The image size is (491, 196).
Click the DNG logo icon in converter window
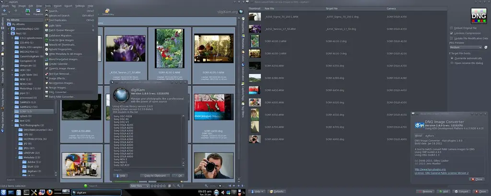[x=479, y=16]
